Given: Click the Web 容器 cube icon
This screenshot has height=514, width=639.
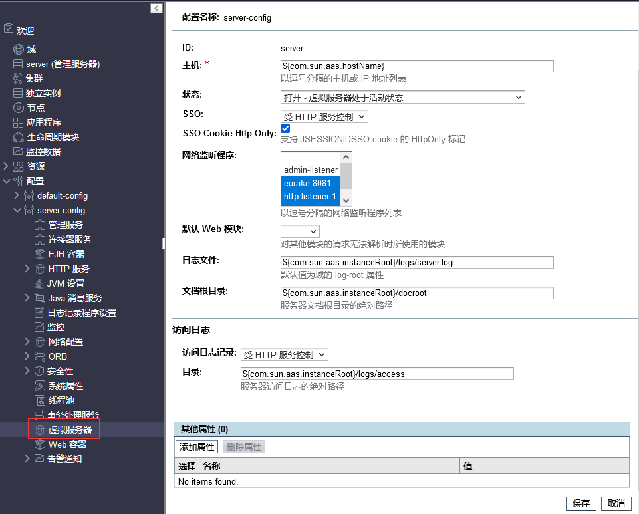Looking at the screenshot, I should click(39, 444).
